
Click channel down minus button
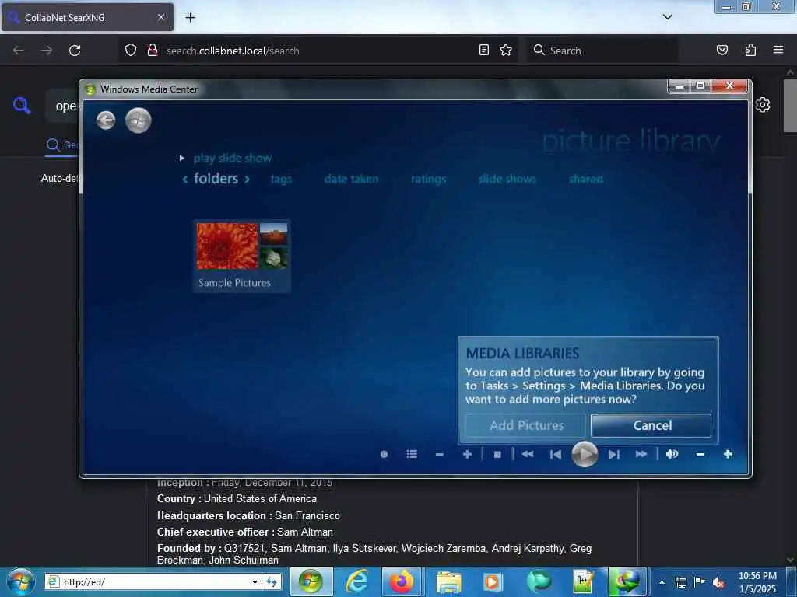click(x=440, y=454)
